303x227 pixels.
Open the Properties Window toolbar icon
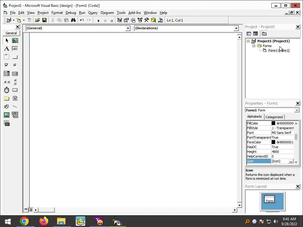click(126, 20)
